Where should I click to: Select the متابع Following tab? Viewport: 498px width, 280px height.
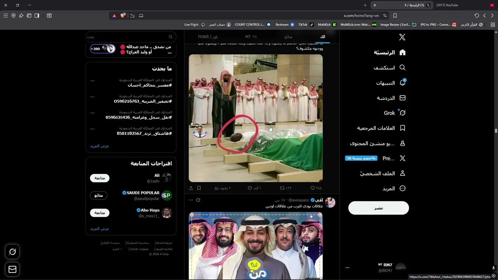click(x=288, y=37)
